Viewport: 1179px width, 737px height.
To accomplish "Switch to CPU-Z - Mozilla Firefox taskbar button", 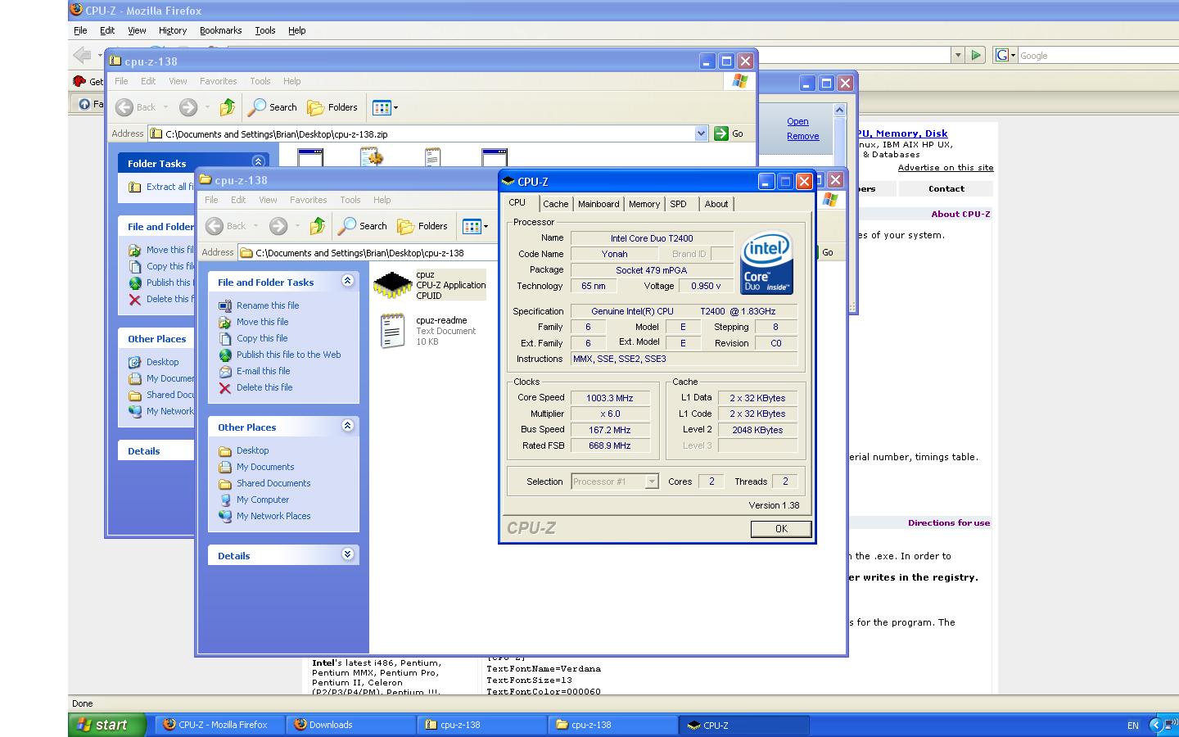I will 220,725.
